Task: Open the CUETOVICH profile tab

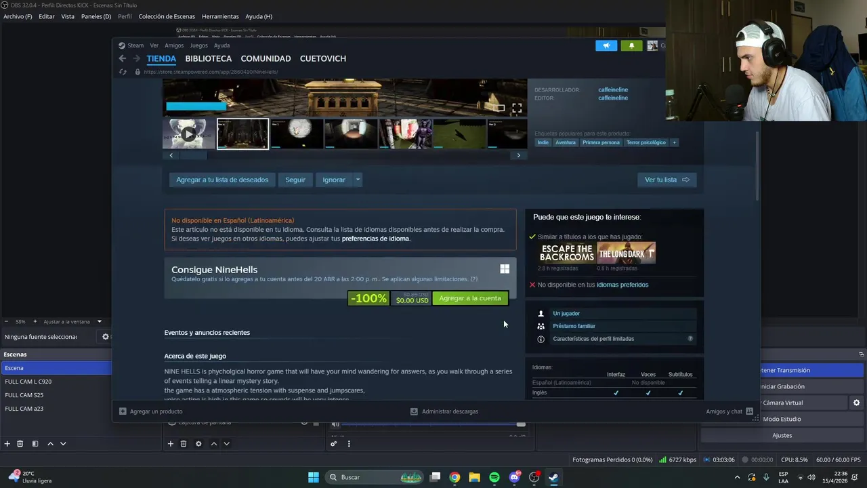Action: pos(323,58)
